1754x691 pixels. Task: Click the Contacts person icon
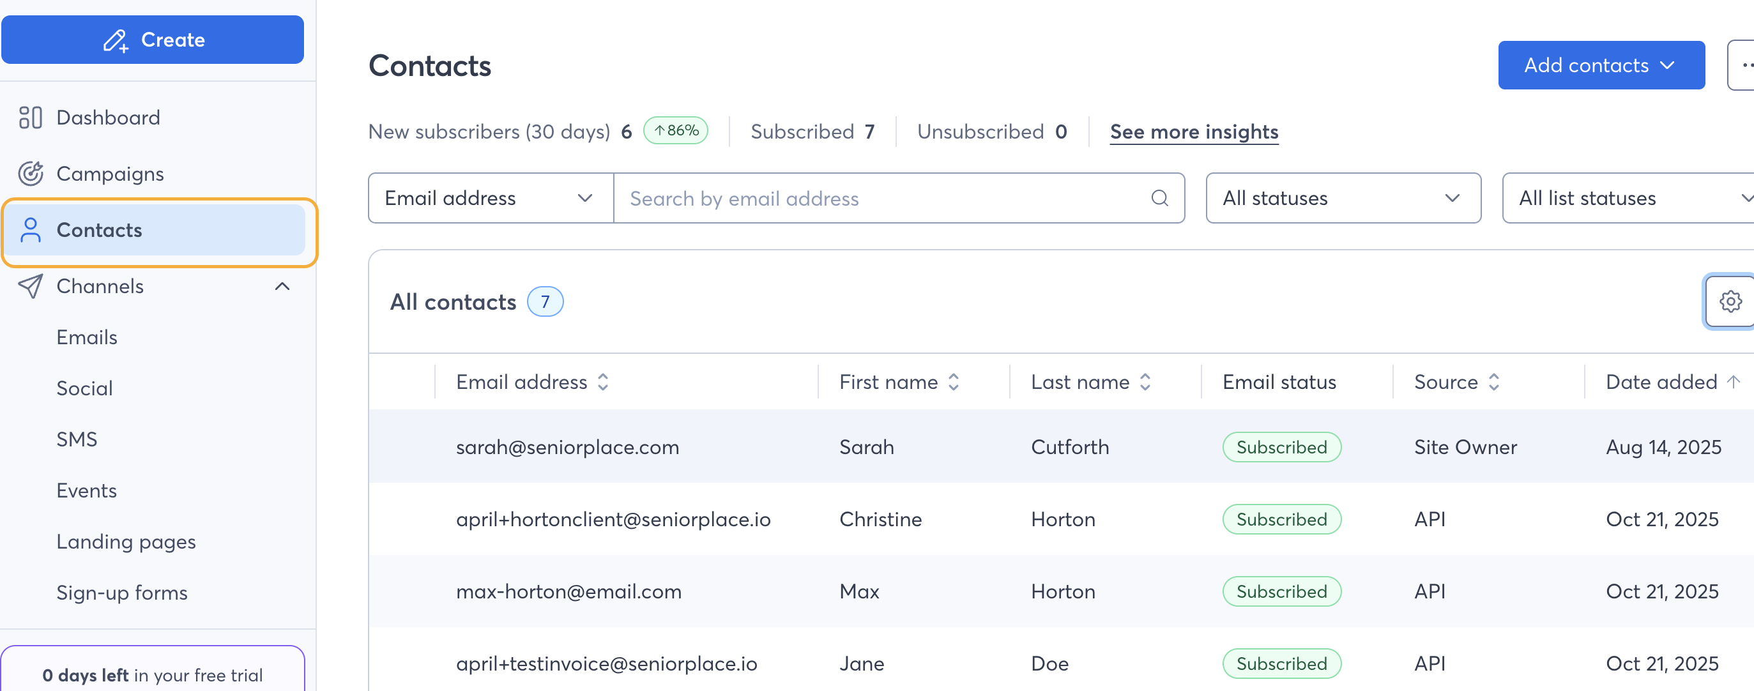[x=31, y=230]
